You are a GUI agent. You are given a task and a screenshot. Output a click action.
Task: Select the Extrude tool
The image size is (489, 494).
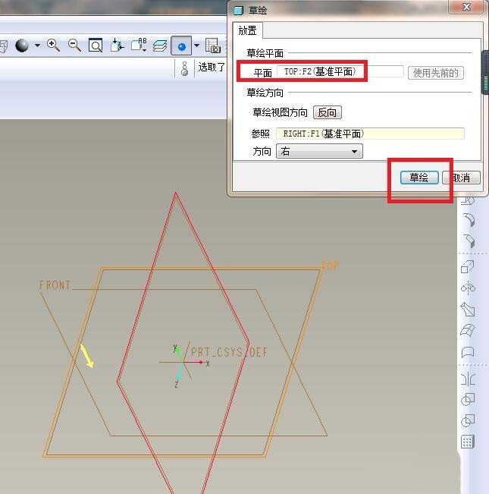[468, 267]
